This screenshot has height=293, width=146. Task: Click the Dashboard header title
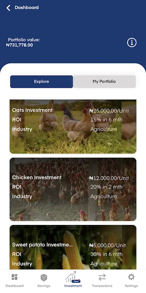pos(27,8)
